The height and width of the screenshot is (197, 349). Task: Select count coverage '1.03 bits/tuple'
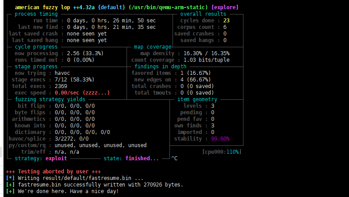coord(207,60)
